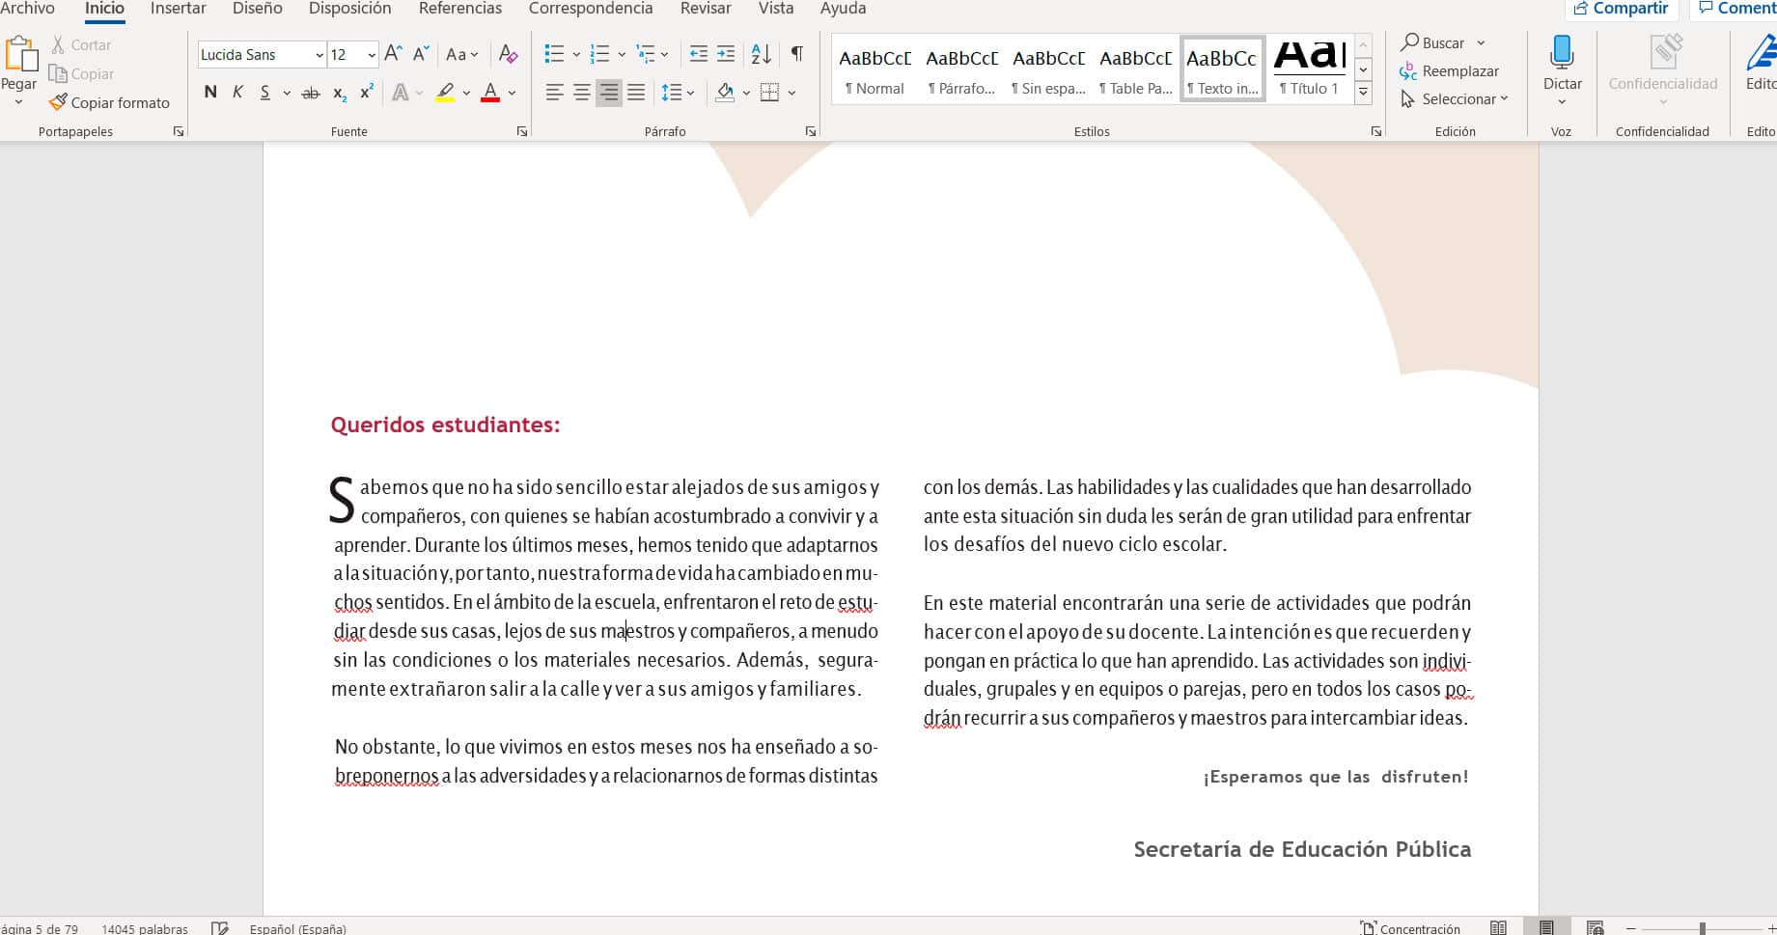Click the sort A-Z icon

(761, 54)
